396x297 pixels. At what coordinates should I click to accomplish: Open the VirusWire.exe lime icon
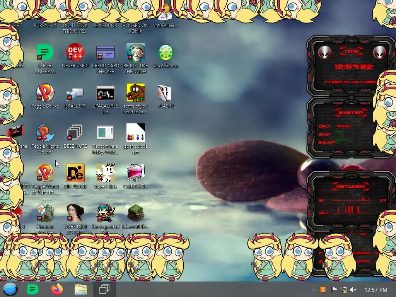click(166, 53)
